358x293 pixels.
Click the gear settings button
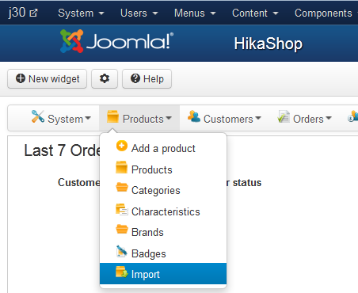coord(105,78)
